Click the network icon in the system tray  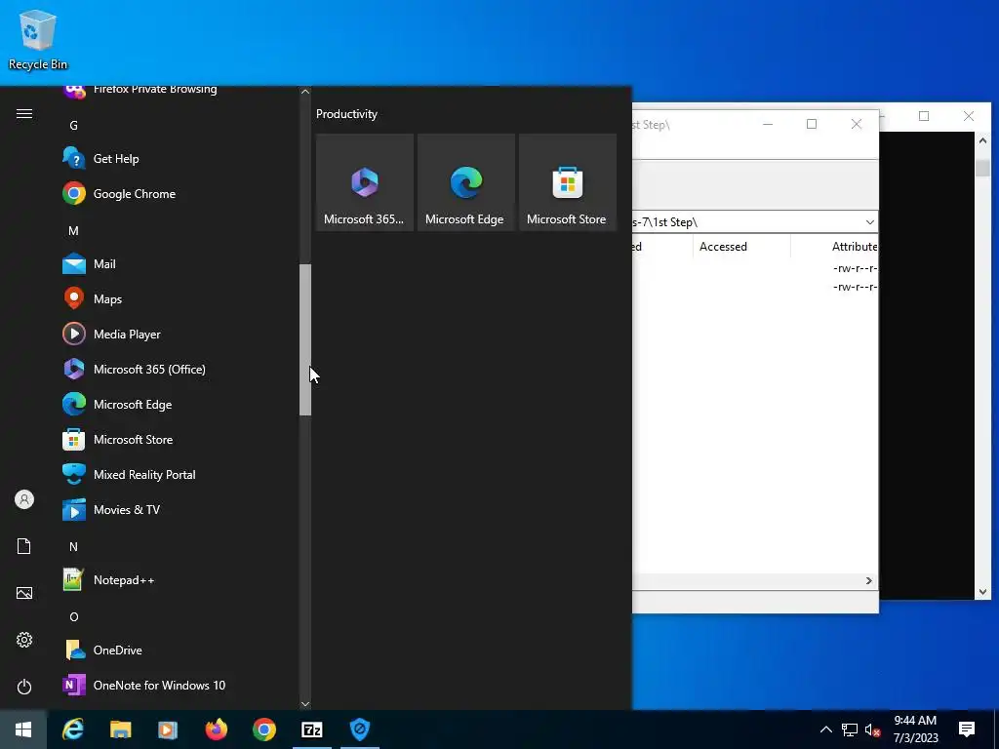[x=850, y=729]
